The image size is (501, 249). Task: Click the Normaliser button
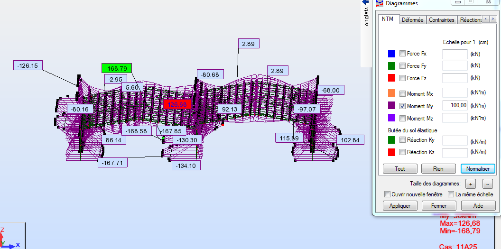(x=478, y=168)
